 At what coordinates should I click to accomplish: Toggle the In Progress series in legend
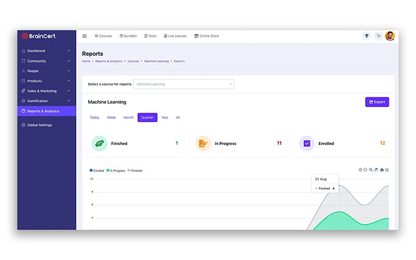tap(115, 171)
